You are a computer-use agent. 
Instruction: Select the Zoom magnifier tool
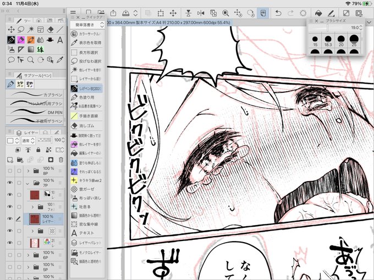pos(31,59)
